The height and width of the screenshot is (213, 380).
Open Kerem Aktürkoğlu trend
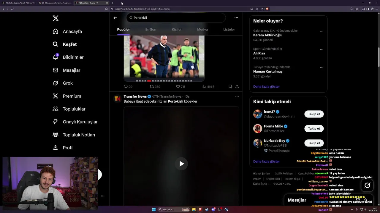coord(268,35)
